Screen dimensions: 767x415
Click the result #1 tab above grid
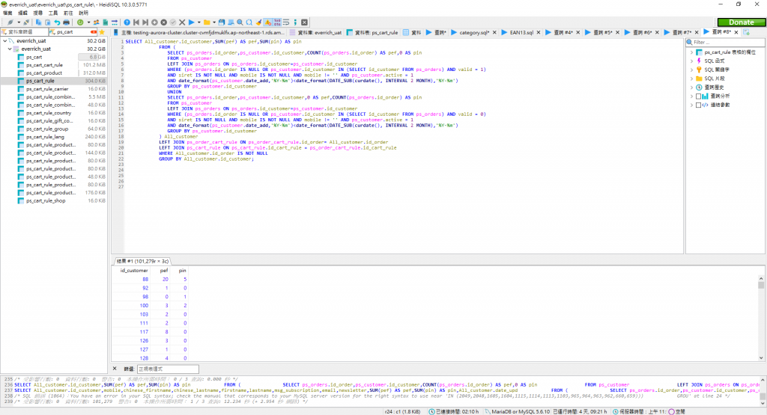tap(142, 261)
